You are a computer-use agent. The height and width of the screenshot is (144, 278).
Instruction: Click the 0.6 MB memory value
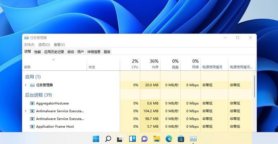tap(153, 103)
